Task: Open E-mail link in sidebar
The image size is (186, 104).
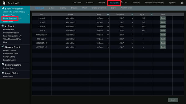Action: [15, 12]
